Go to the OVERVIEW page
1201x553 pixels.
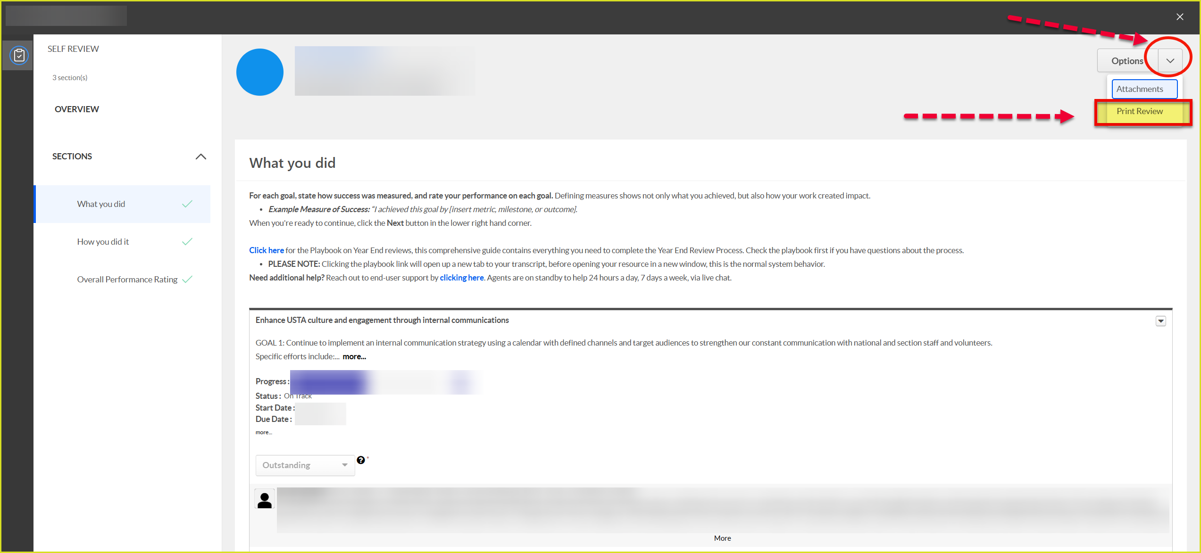click(x=77, y=109)
